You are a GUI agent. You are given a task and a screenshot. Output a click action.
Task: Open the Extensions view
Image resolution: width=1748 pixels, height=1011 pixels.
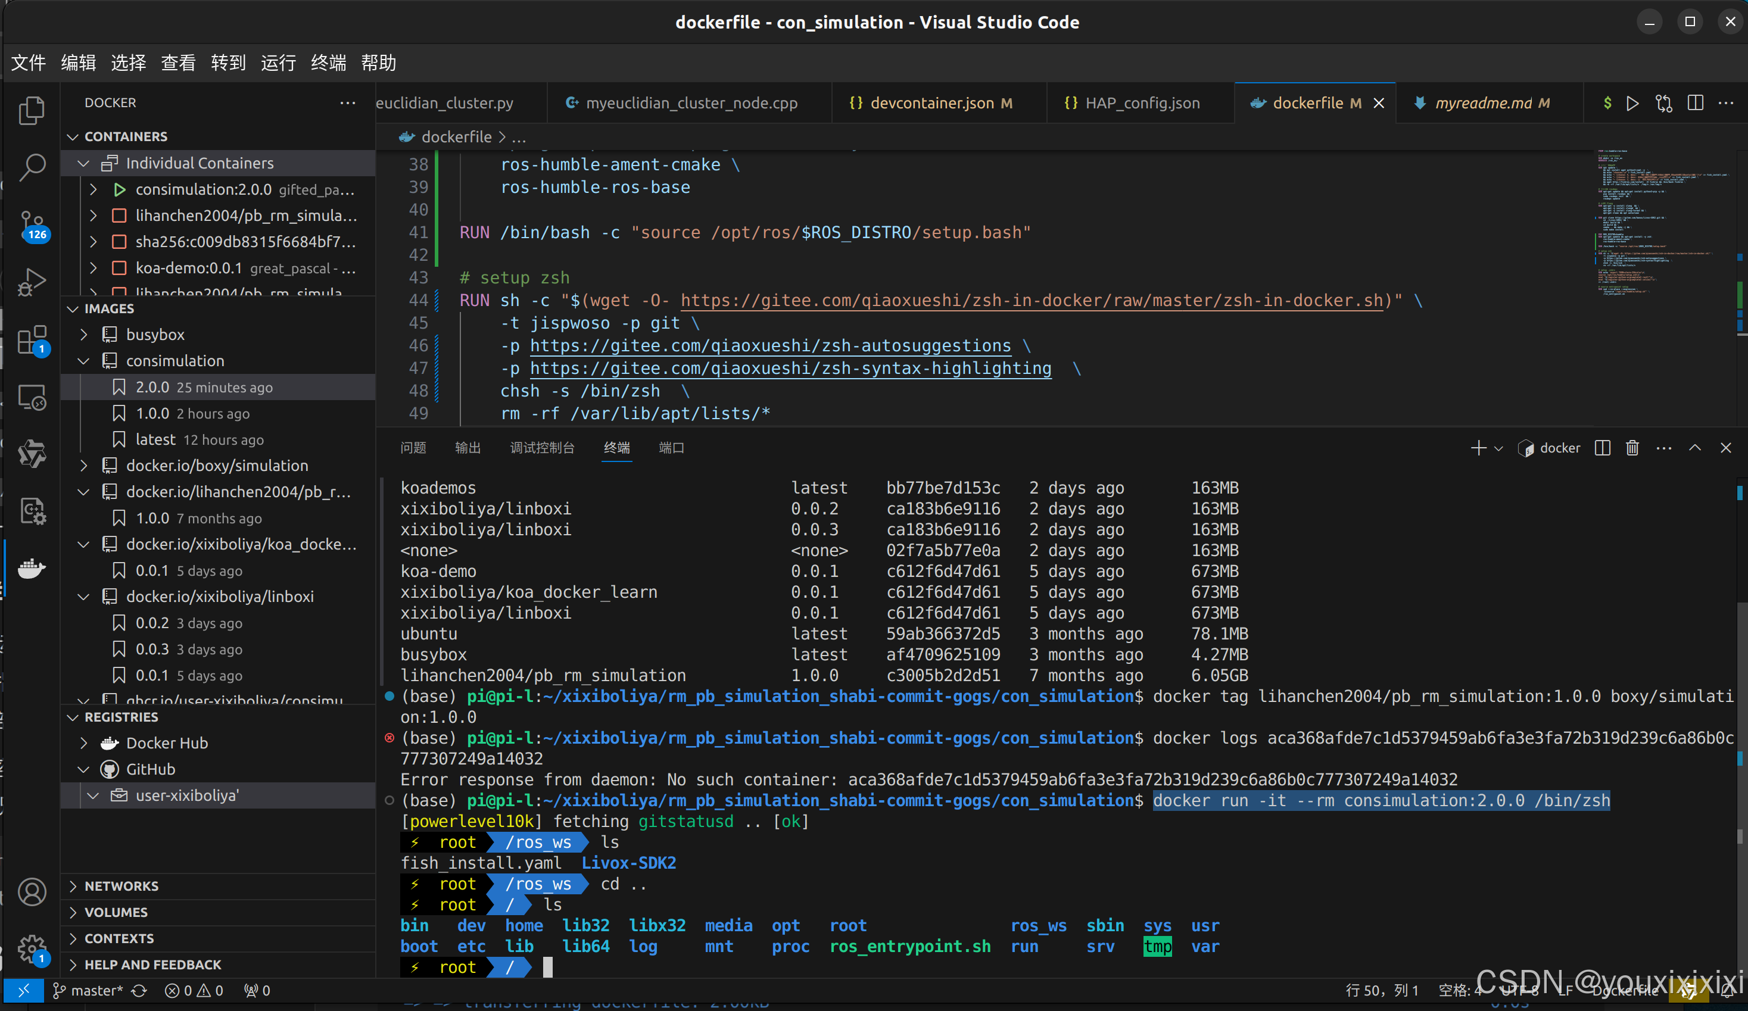click(x=31, y=341)
